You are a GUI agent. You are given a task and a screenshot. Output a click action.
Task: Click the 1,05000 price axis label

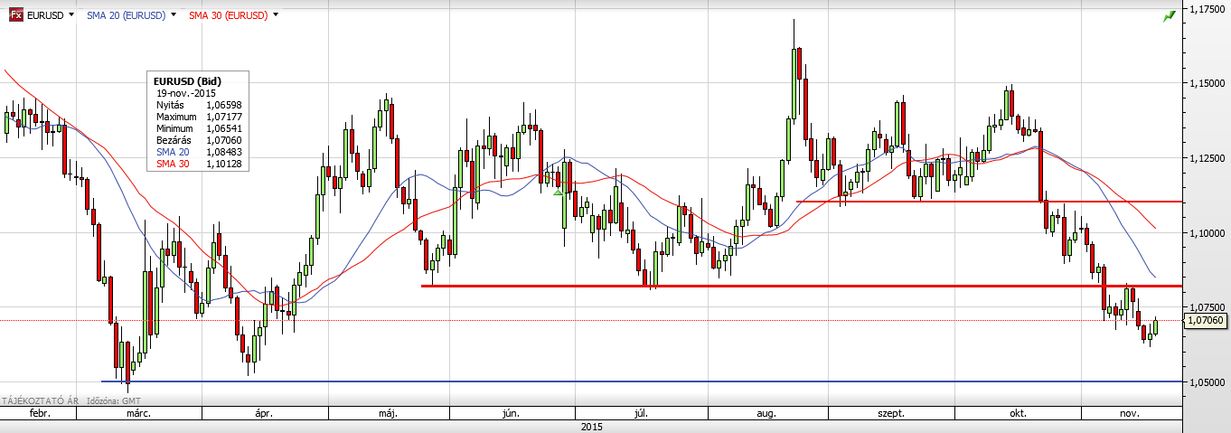click(x=1208, y=382)
